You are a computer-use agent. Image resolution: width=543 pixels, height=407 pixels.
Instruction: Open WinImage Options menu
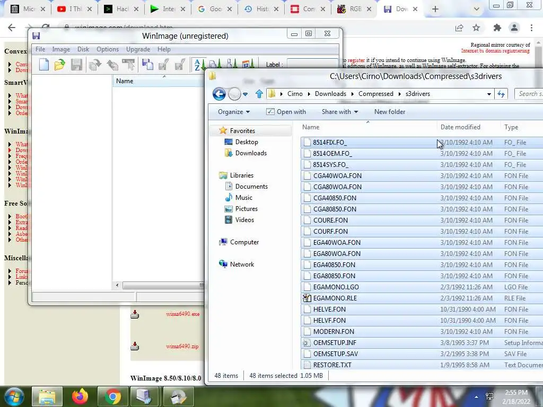[x=107, y=49]
